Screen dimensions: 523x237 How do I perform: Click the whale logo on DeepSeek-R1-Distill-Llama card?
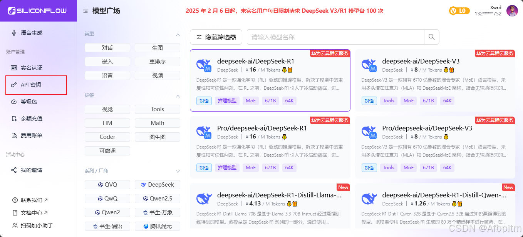[x=204, y=199]
